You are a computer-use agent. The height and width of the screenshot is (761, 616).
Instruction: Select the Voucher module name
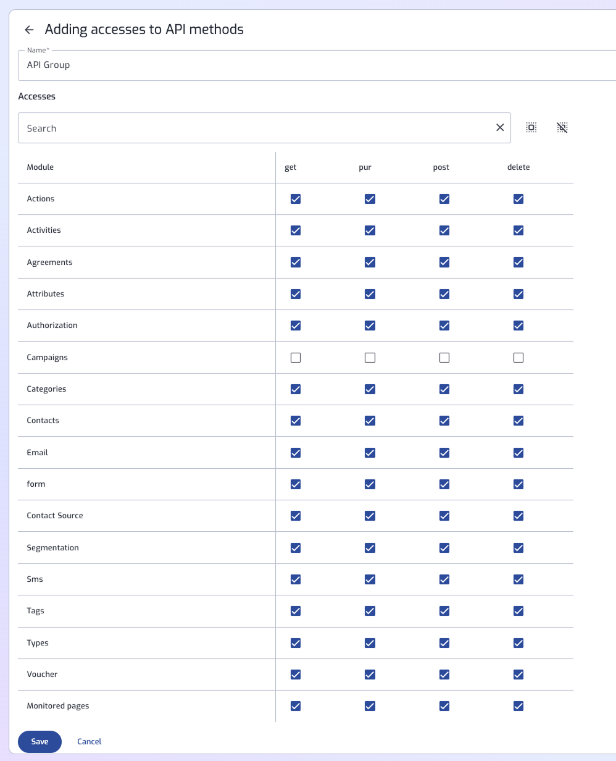(42, 675)
